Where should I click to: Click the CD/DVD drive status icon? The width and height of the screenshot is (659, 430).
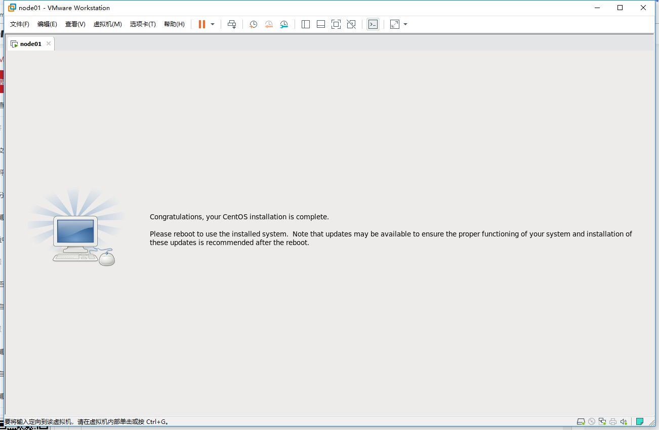(592, 421)
